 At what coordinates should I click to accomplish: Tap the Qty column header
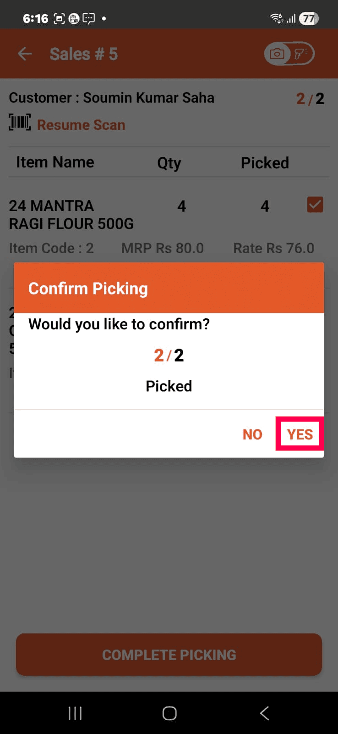coord(169,163)
